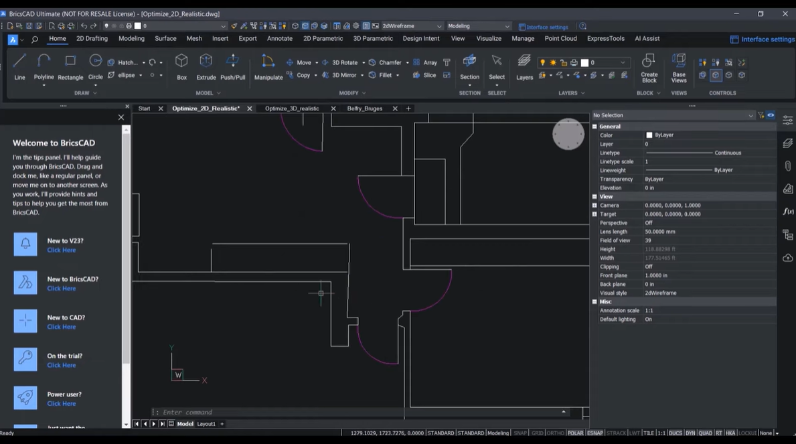Click the New to BricsCAD link
Screen dimensions: 796x444
tap(62, 289)
